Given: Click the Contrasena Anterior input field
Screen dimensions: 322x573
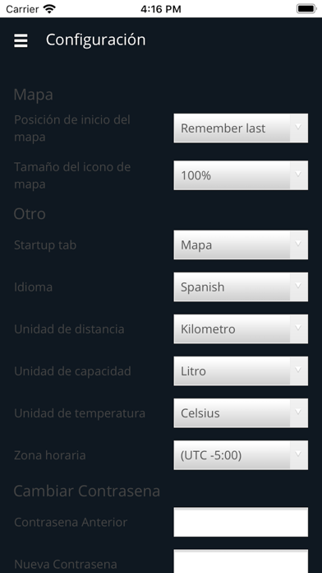Looking at the screenshot, I should click(241, 522).
